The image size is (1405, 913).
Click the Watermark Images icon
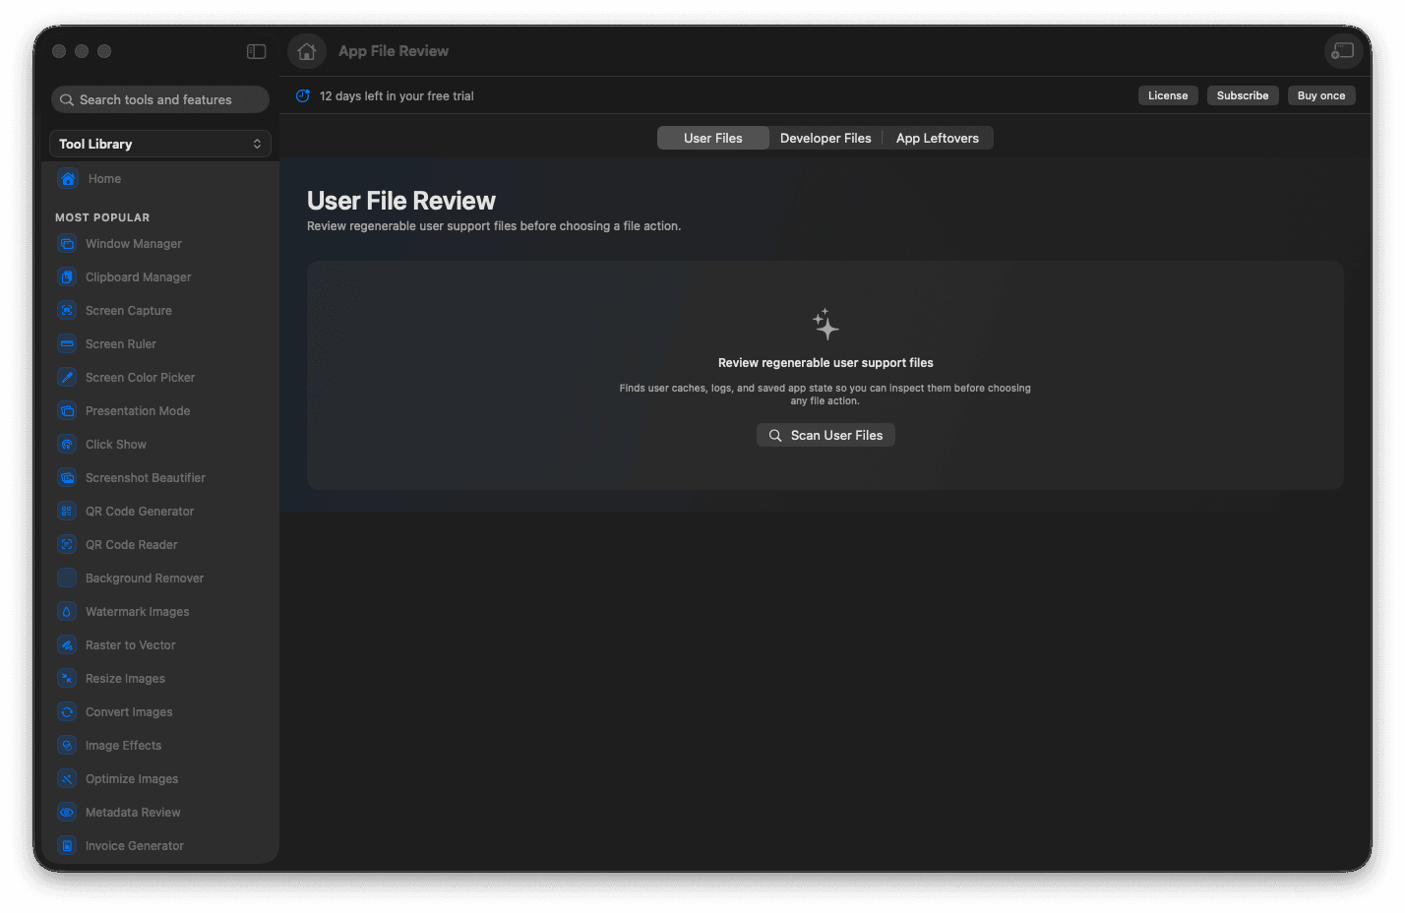pyautogui.click(x=67, y=612)
